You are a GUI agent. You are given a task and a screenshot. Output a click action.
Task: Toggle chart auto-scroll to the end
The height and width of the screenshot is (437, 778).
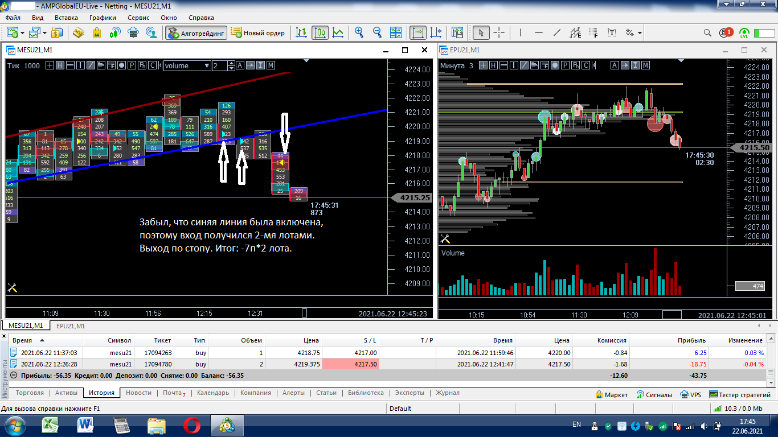click(418, 32)
